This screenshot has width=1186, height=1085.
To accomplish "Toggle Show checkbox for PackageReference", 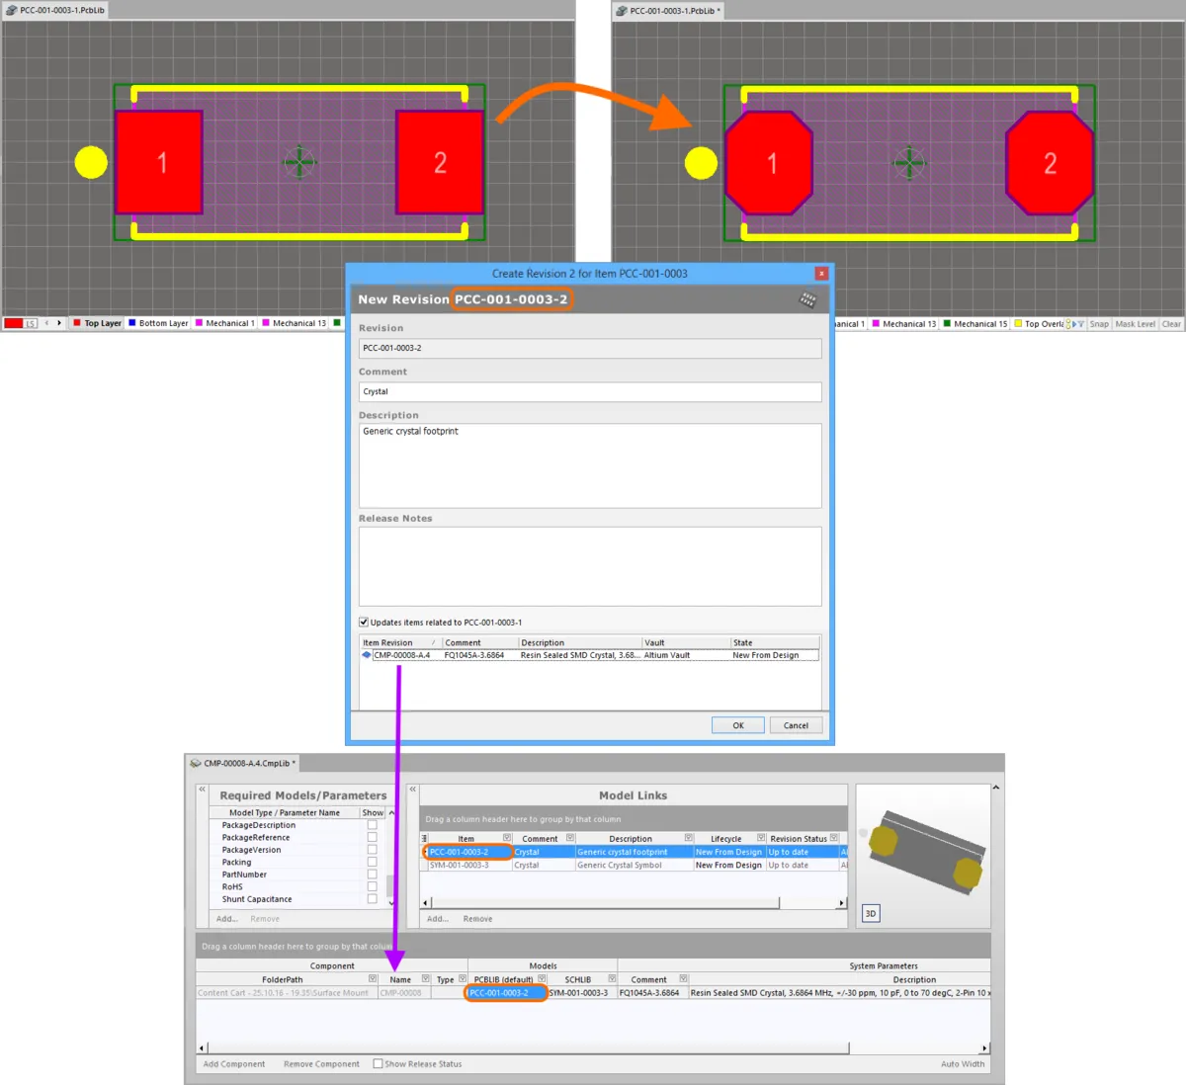I will (x=373, y=837).
